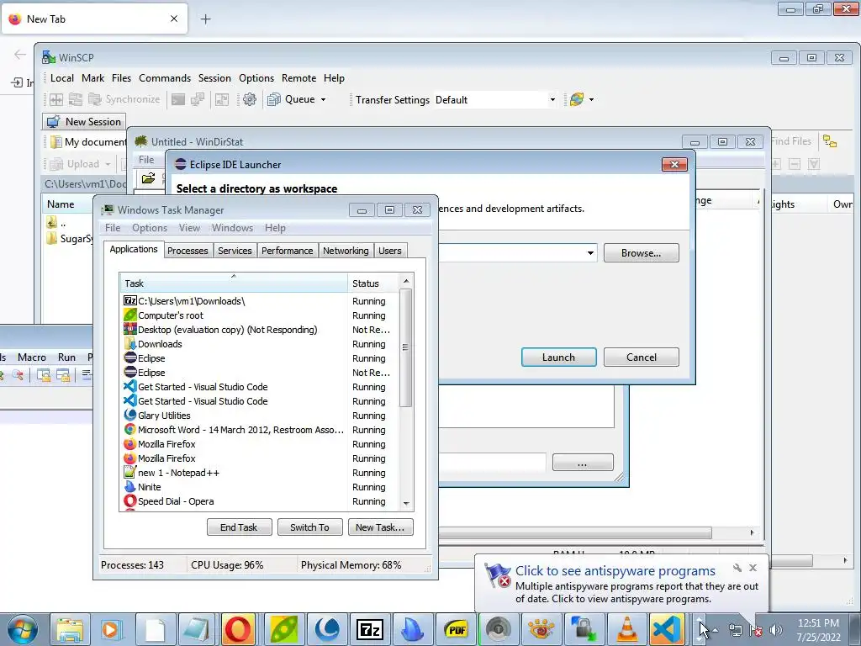Open the Ninite taskbar icon

tap(413, 629)
